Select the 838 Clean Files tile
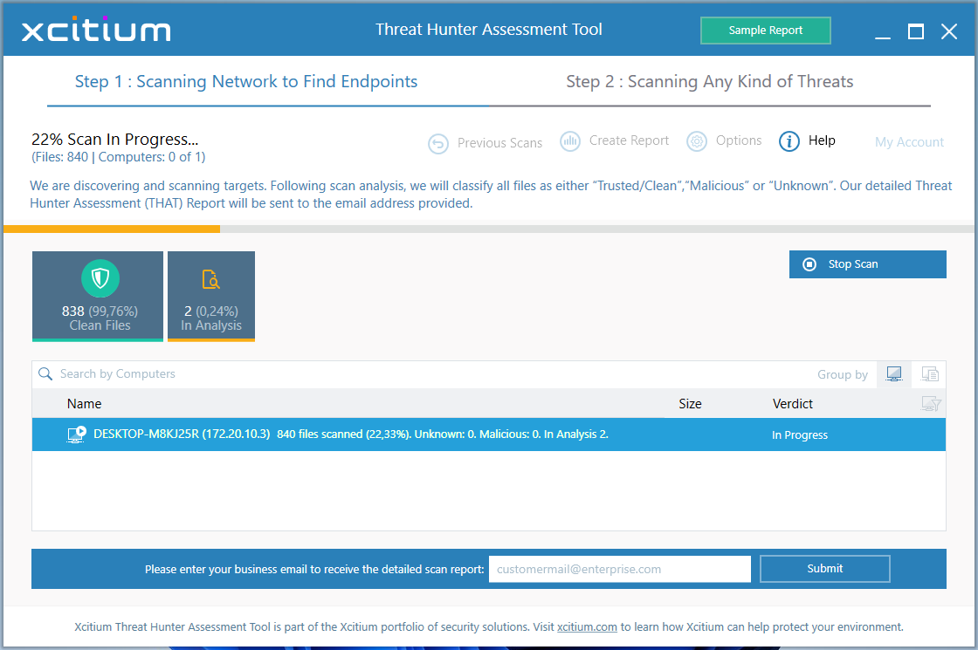The height and width of the screenshot is (650, 978). [98, 297]
